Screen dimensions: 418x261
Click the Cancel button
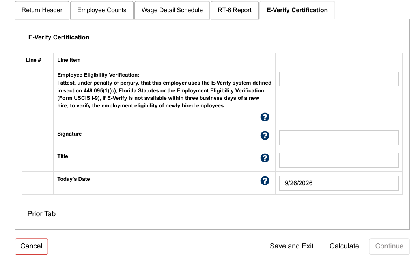coord(31,246)
